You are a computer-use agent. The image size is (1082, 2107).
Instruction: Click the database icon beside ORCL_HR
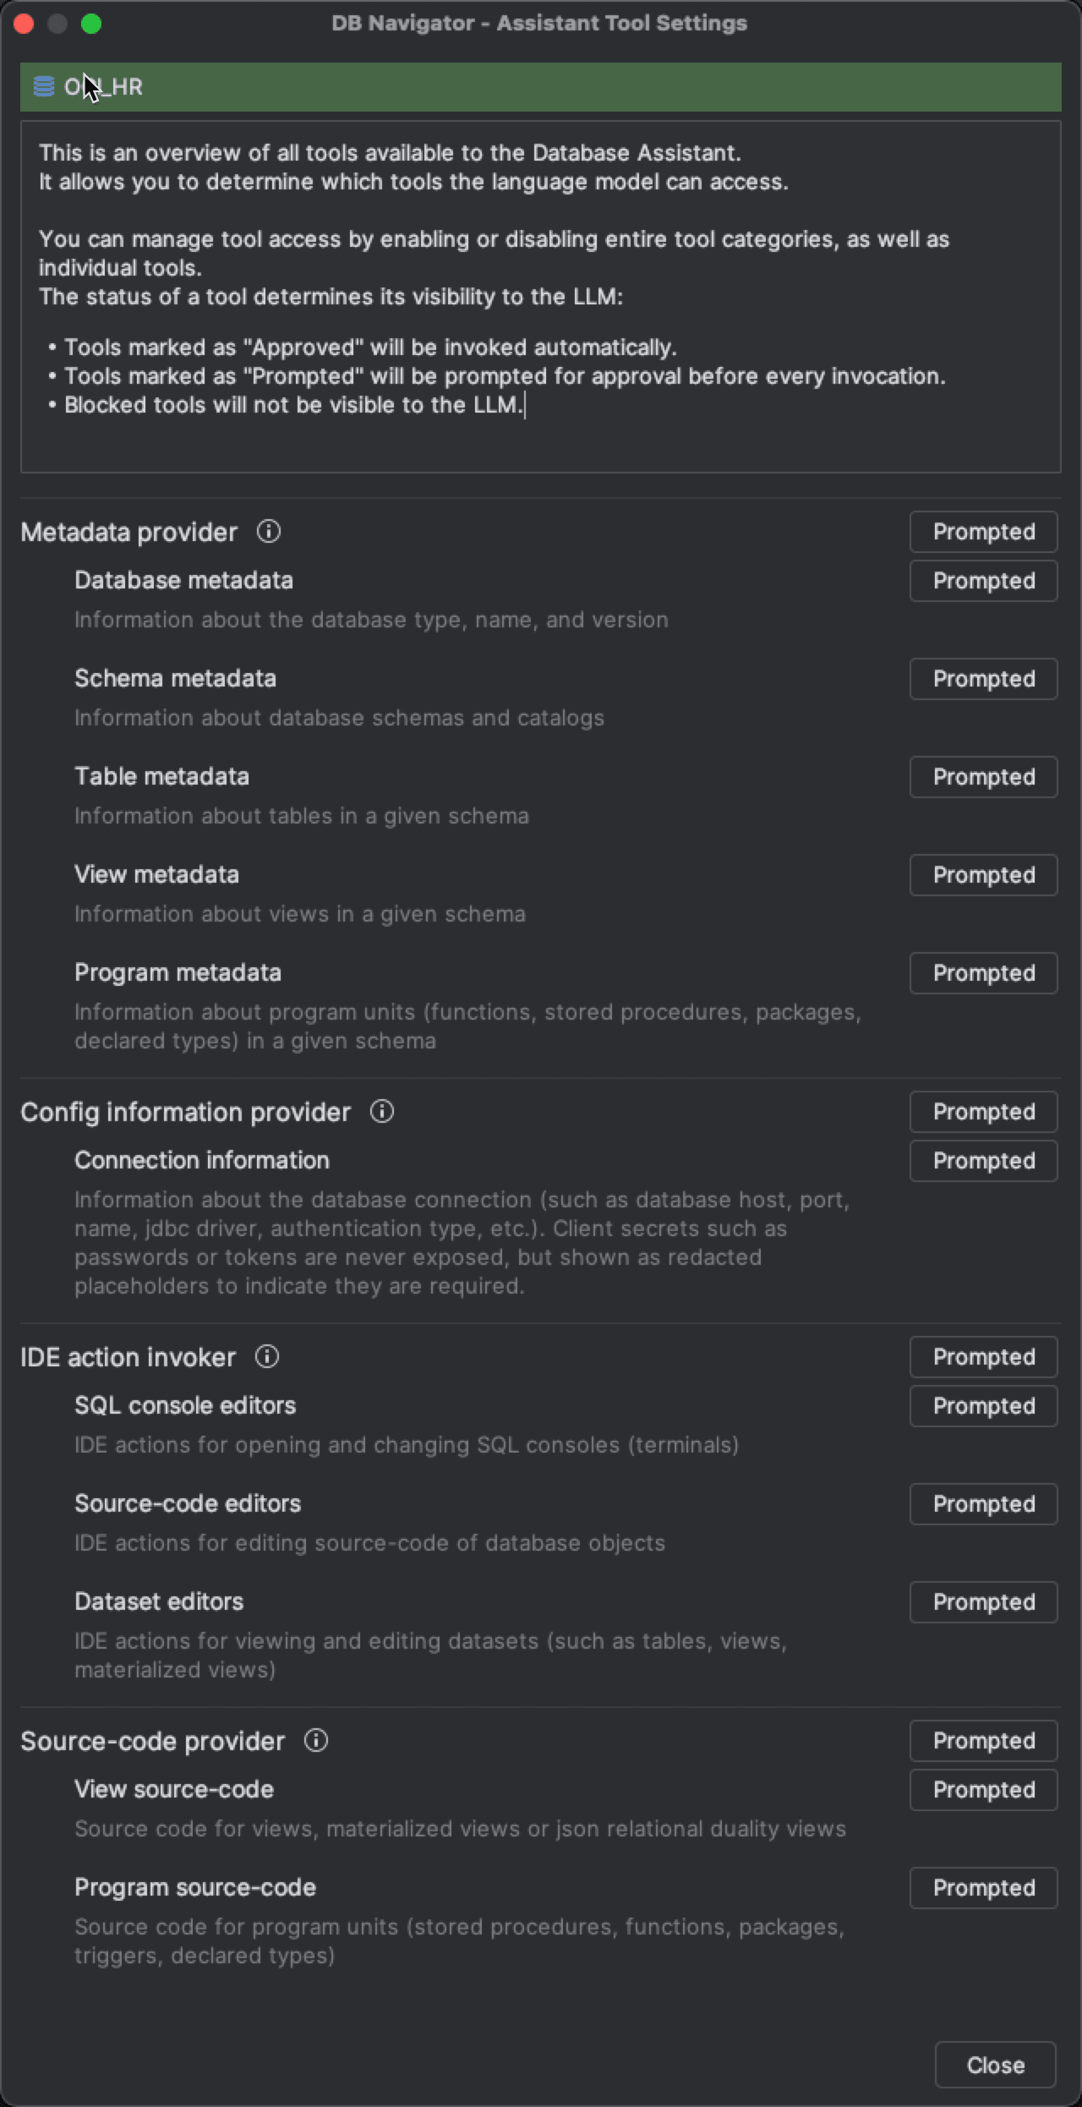[42, 86]
